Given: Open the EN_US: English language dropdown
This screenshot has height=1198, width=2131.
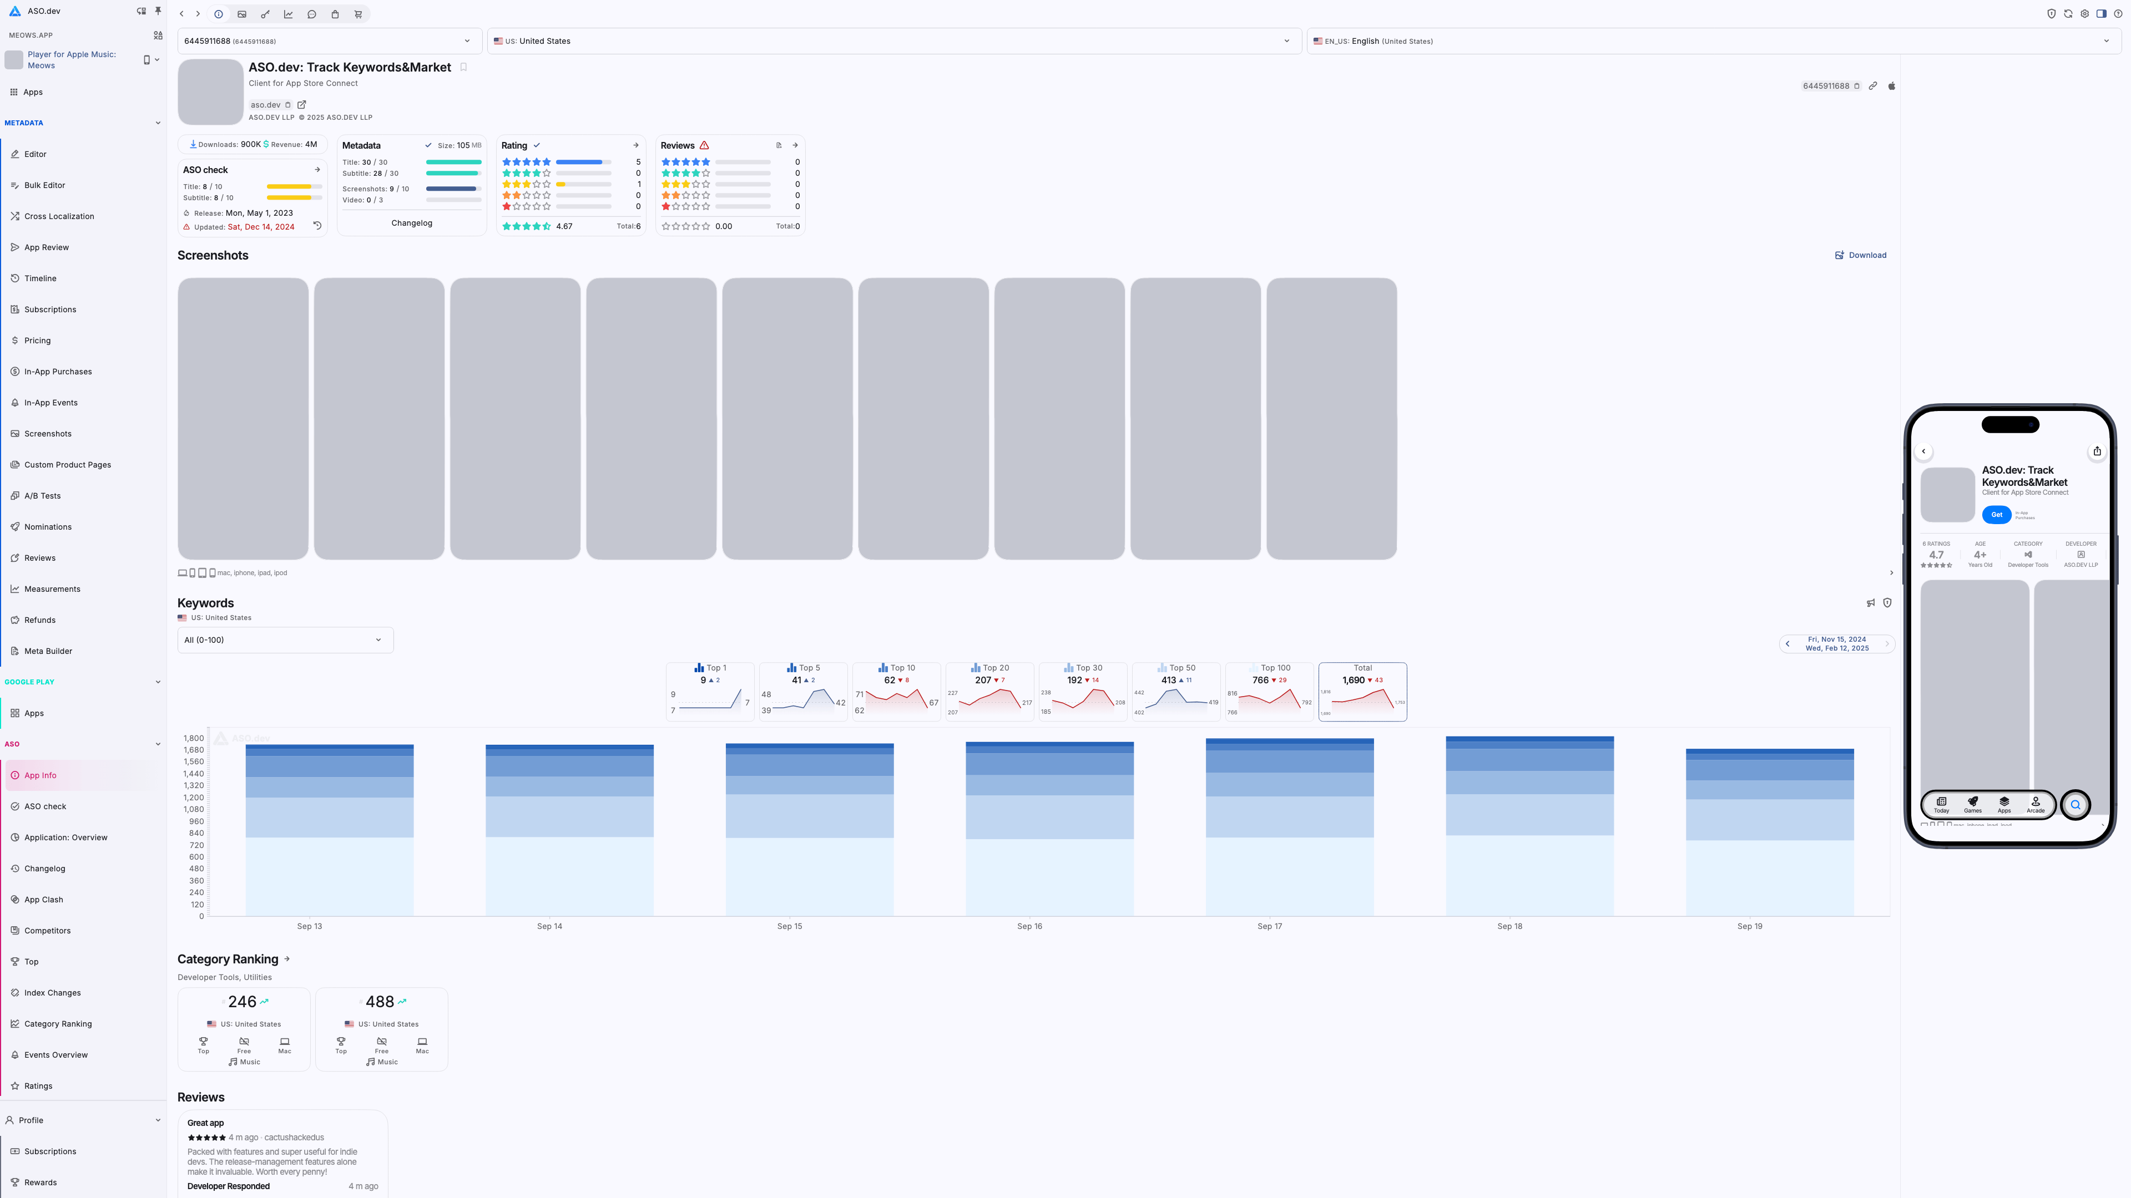Looking at the screenshot, I should [1714, 42].
